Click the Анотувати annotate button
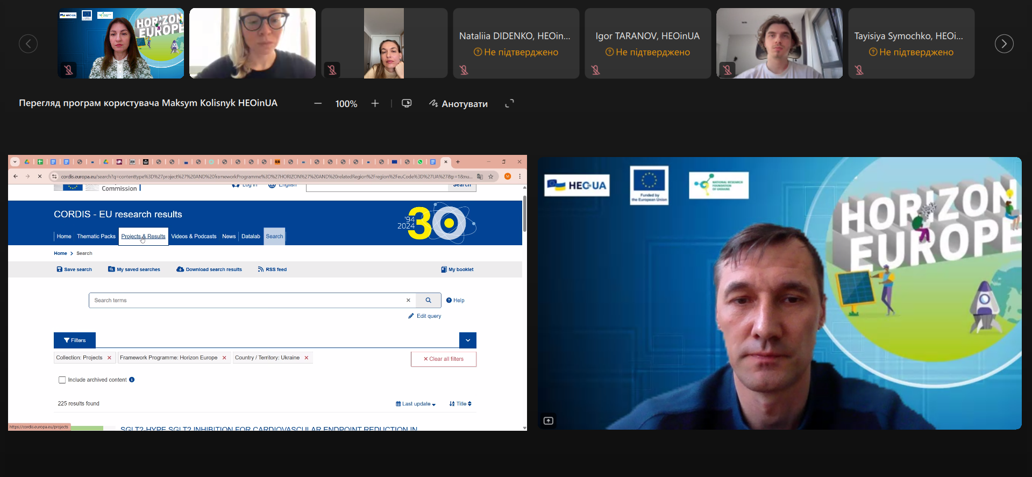 (x=458, y=103)
